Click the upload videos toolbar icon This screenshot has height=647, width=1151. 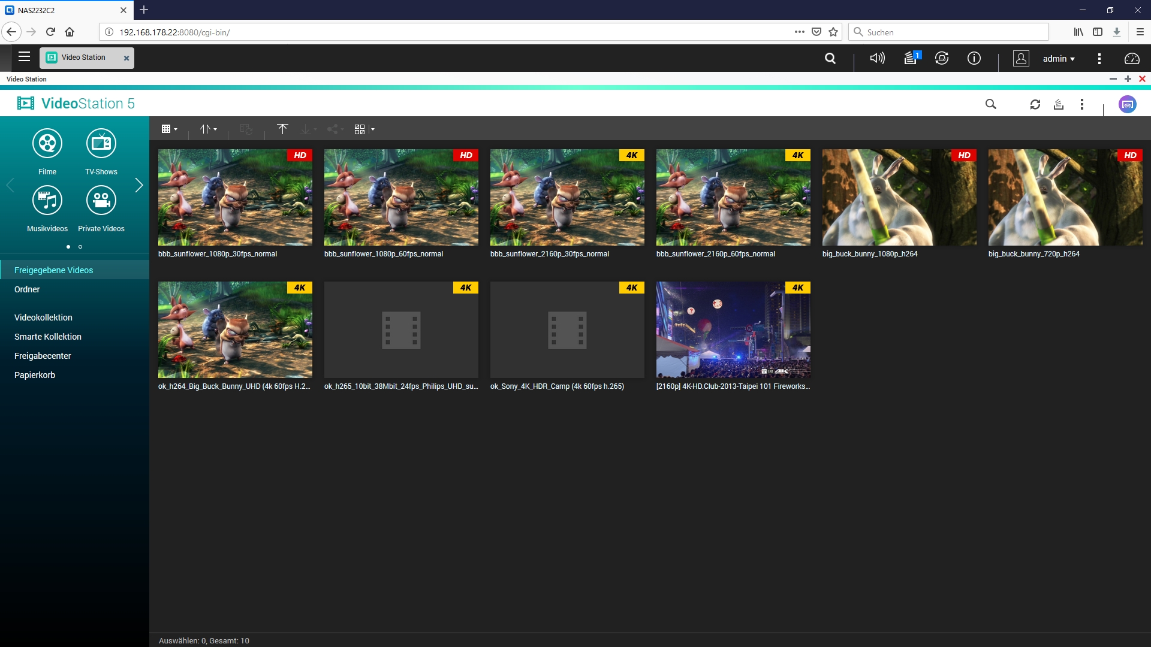[x=282, y=129]
